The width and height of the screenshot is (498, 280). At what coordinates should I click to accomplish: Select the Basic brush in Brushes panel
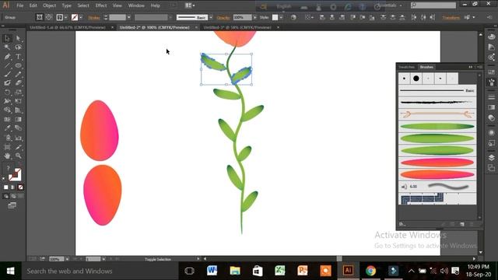[x=437, y=91]
